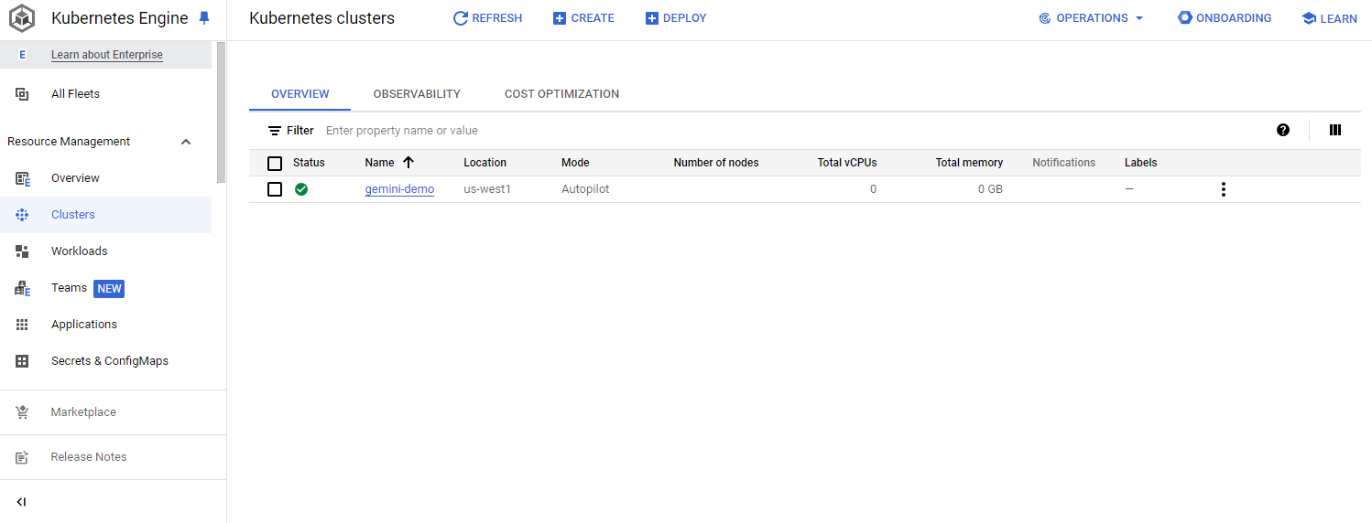Click the Workloads sidebar icon
Screen dimensions: 1372x523
tap(22, 251)
